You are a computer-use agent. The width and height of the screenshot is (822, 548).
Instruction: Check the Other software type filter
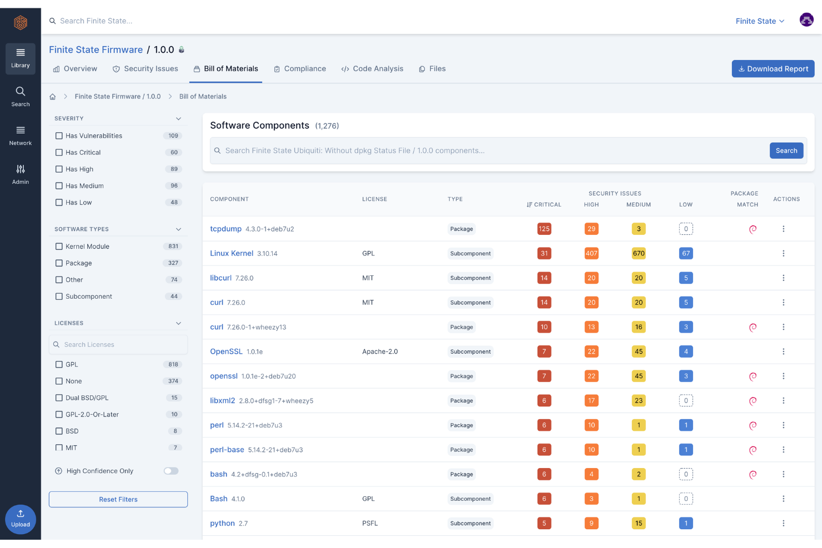[59, 279]
